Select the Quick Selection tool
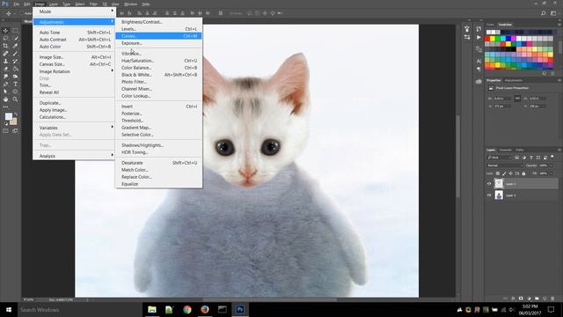 (15, 38)
